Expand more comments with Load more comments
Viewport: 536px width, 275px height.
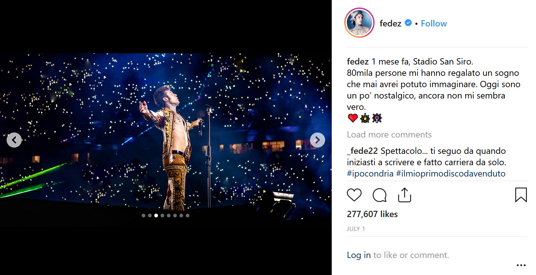pyautogui.click(x=389, y=135)
